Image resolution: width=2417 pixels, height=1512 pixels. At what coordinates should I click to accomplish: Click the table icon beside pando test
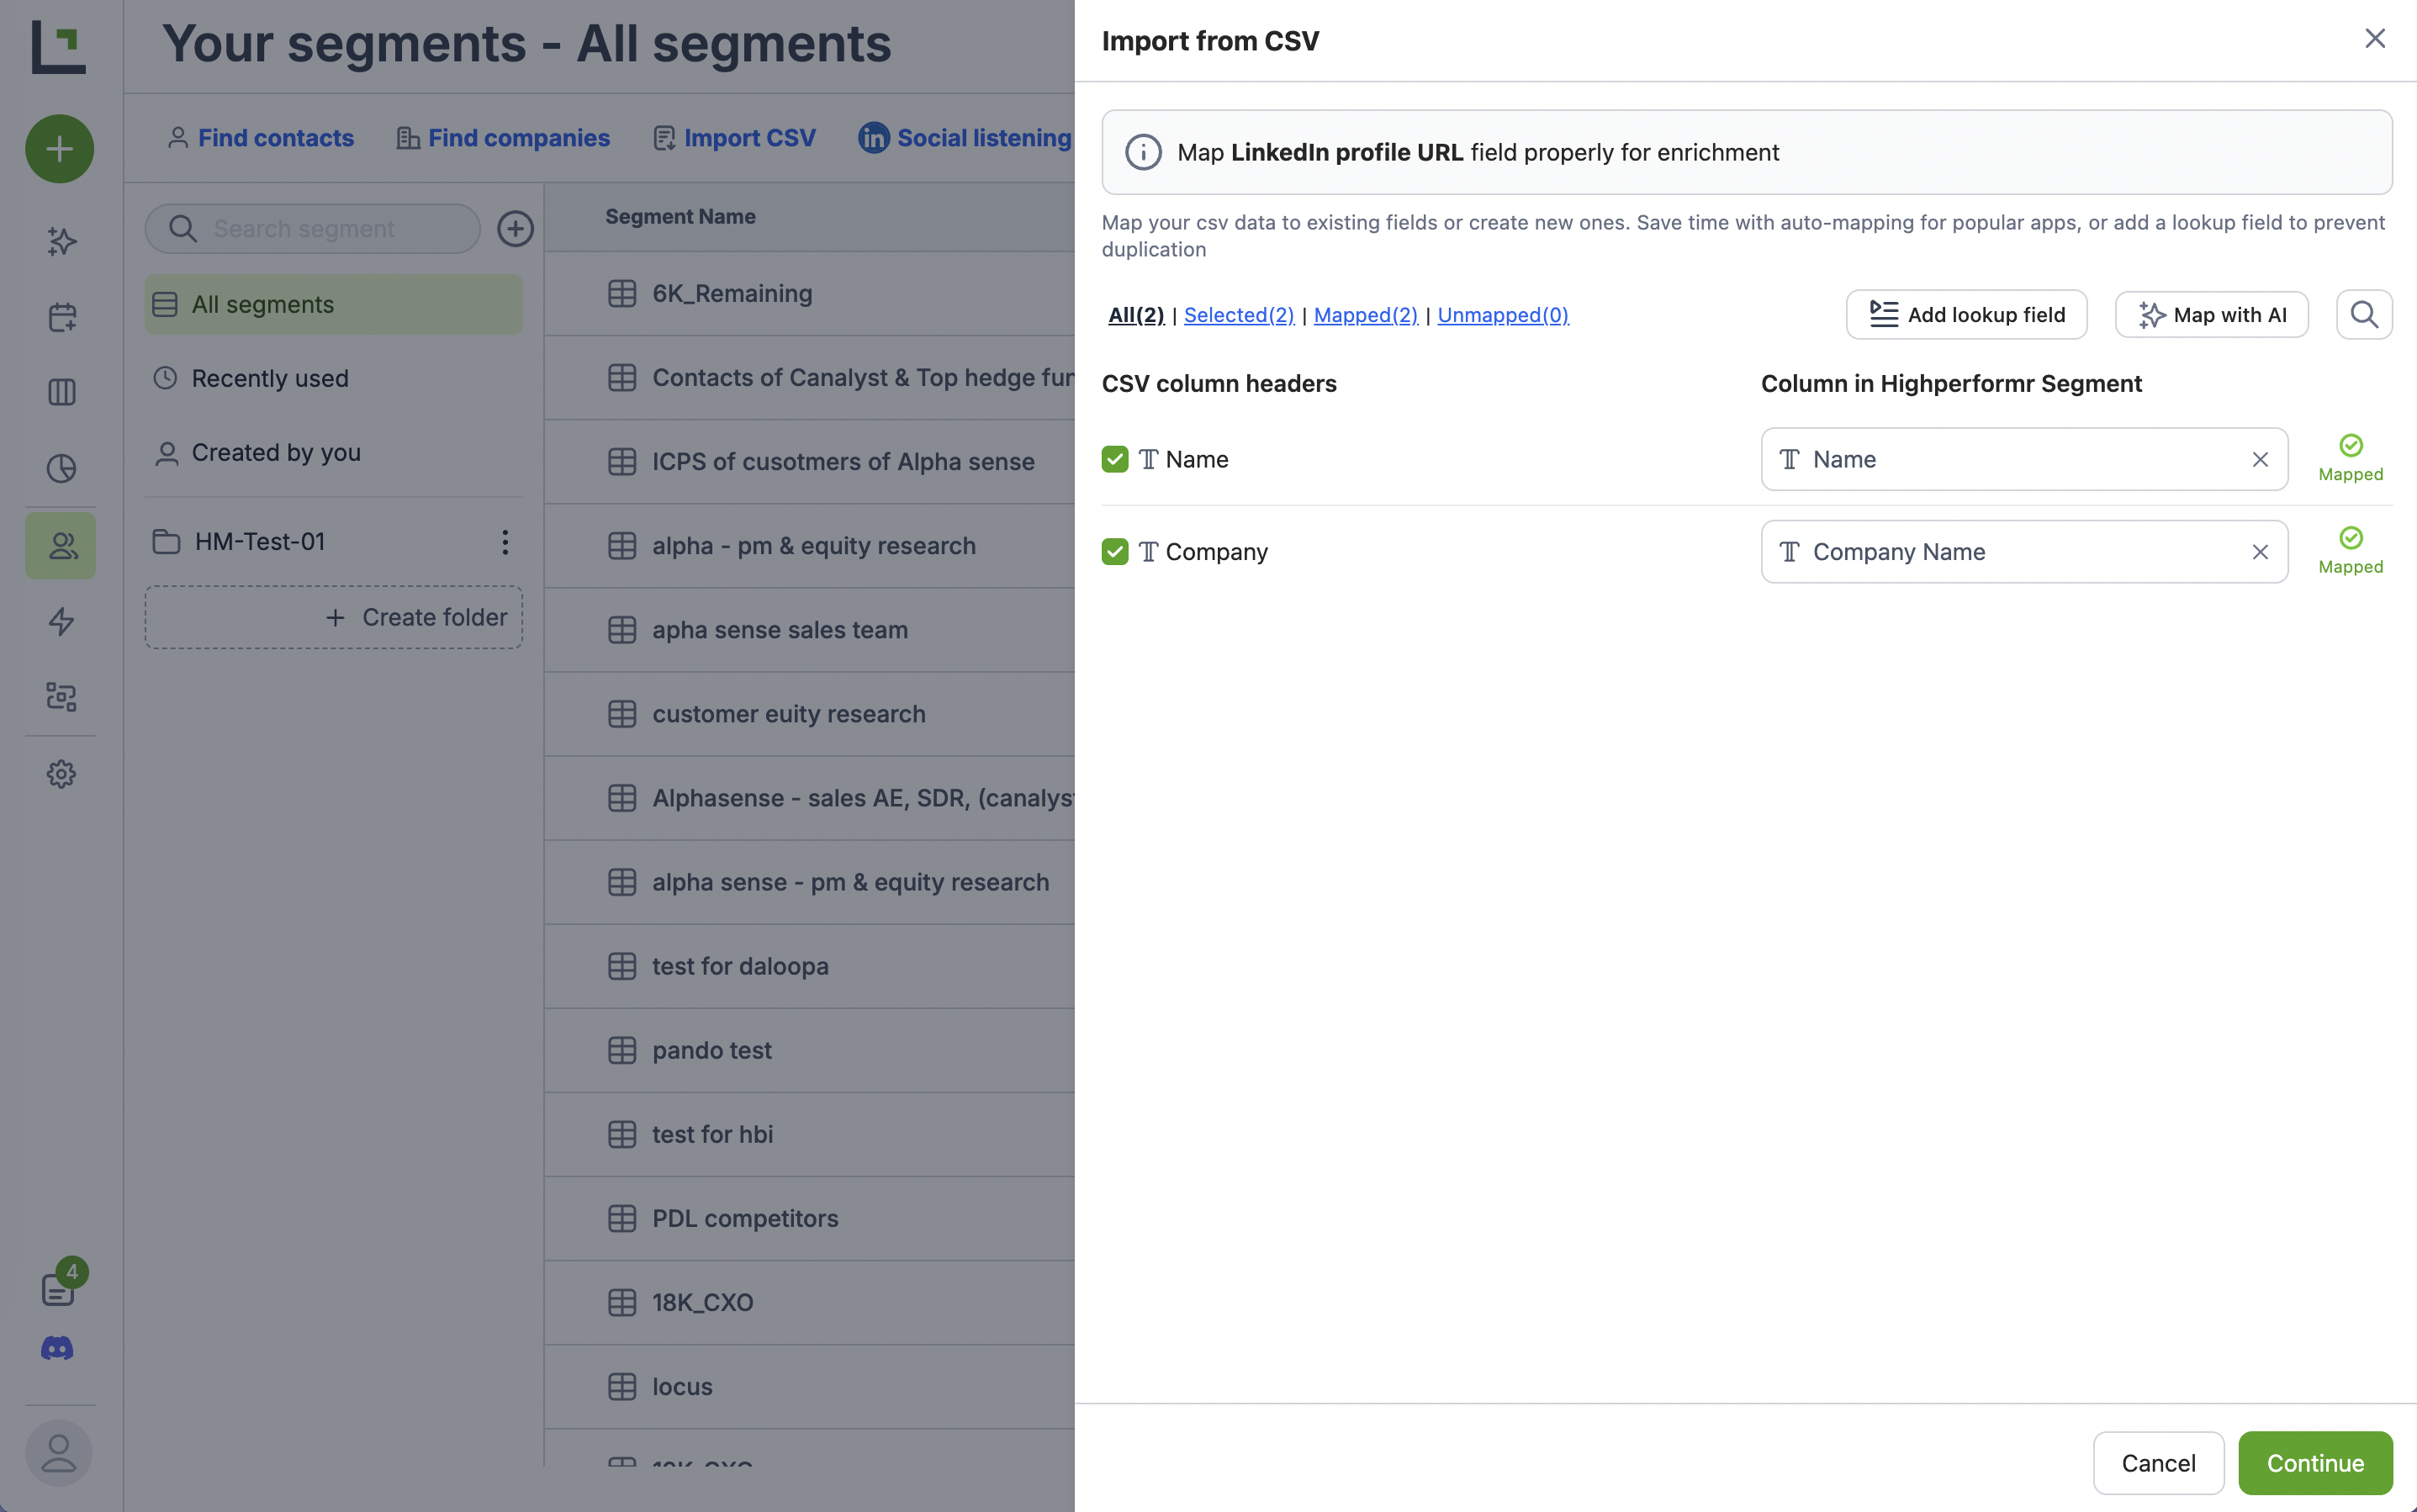pos(622,1051)
